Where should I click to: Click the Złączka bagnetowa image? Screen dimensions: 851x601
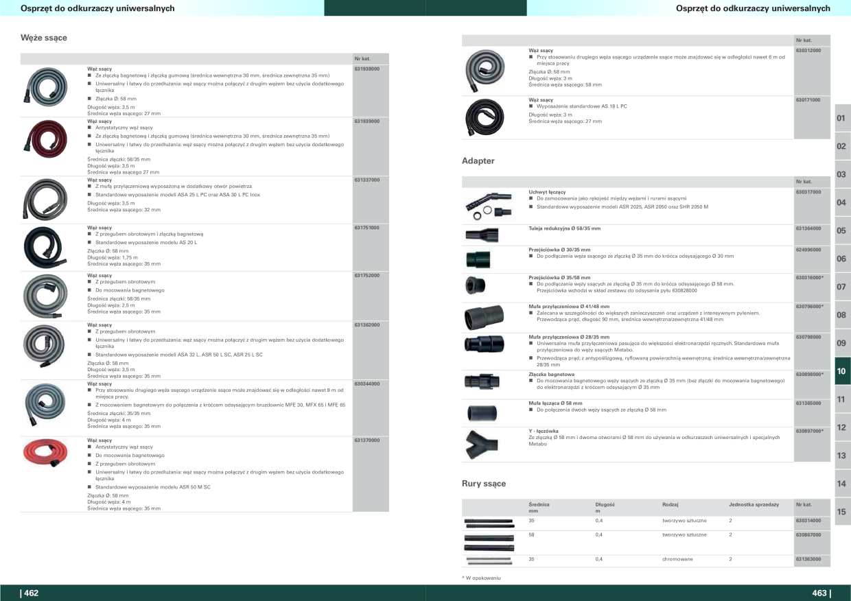pyautogui.click(x=483, y=381)
